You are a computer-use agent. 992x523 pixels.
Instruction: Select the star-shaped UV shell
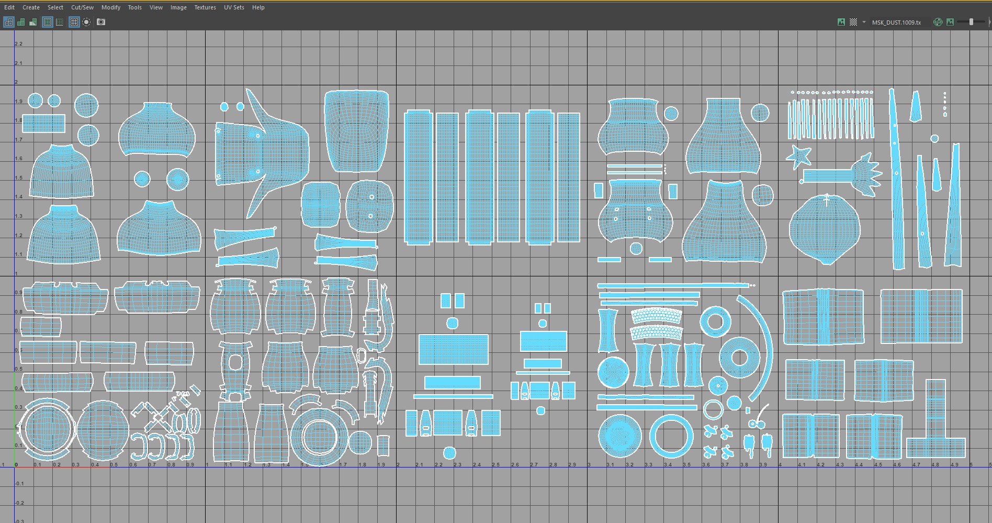tap(798, 156)
